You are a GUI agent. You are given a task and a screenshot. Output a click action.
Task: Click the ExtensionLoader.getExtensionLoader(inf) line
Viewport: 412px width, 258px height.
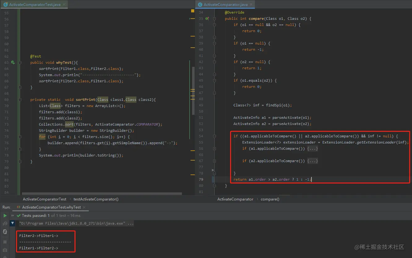click(325, 142)
